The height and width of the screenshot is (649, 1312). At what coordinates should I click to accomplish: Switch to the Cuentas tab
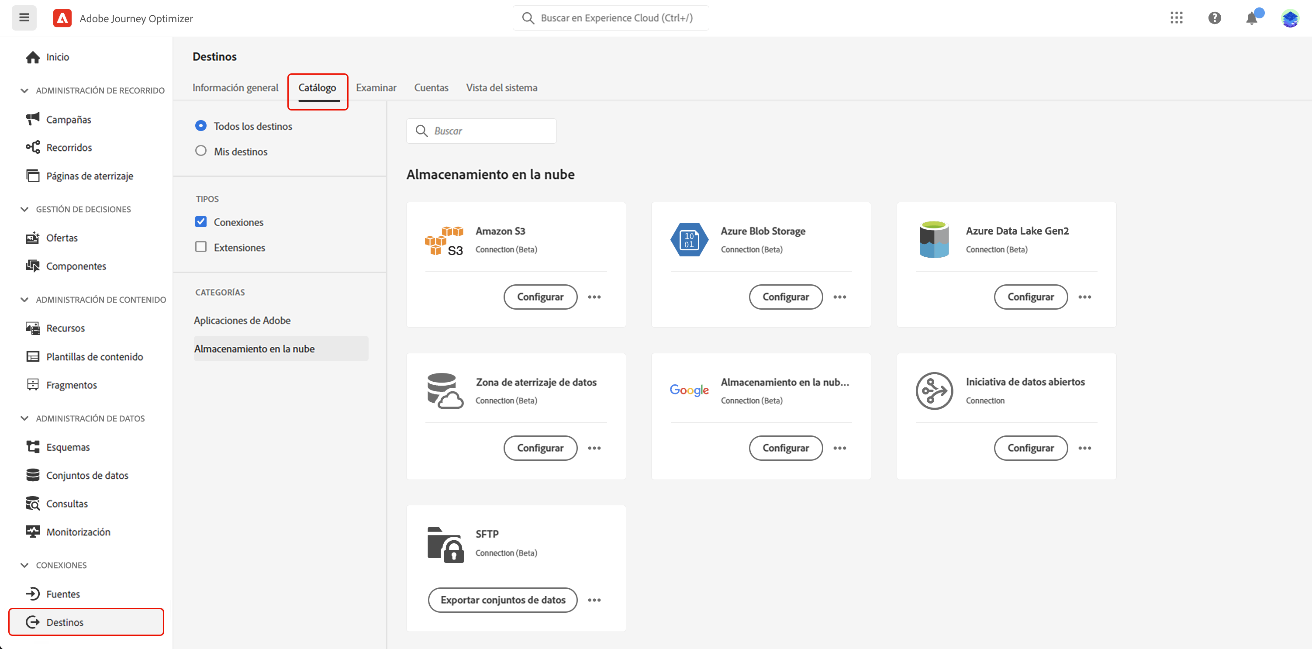[x=431, y=88]
